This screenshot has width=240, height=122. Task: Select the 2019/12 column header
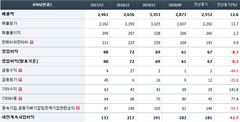[x=149, y=5]
